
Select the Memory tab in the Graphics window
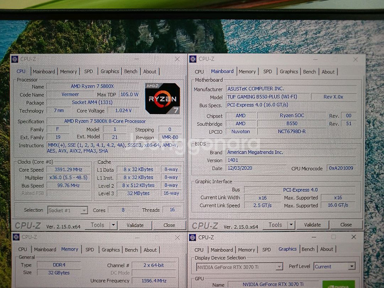point(247,250)
